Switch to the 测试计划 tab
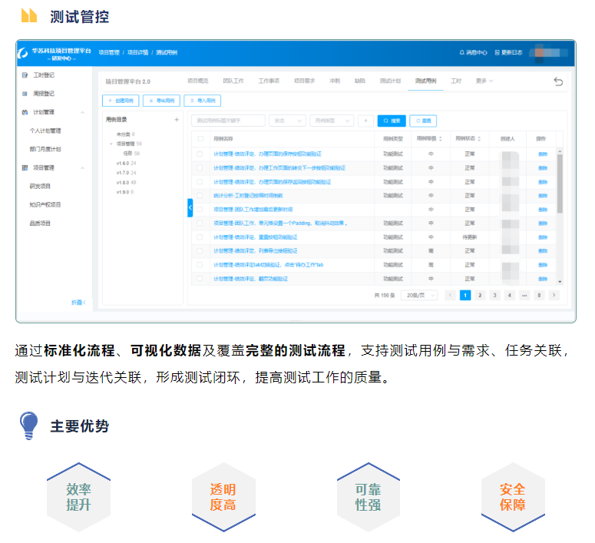 [389, 81]
